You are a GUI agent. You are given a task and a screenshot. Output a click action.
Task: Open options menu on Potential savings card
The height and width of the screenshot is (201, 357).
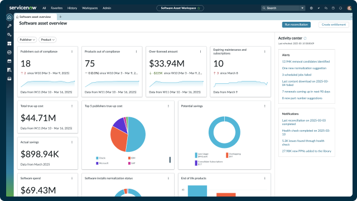point(264,106)
